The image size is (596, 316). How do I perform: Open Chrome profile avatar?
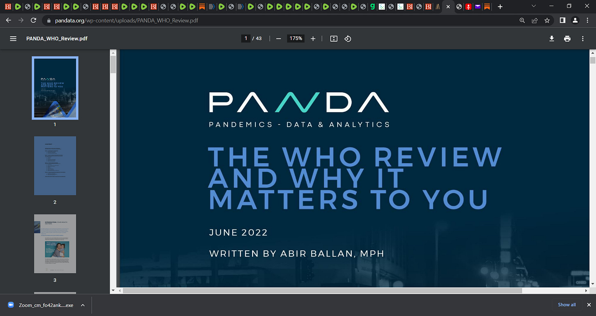coord(575,20)
